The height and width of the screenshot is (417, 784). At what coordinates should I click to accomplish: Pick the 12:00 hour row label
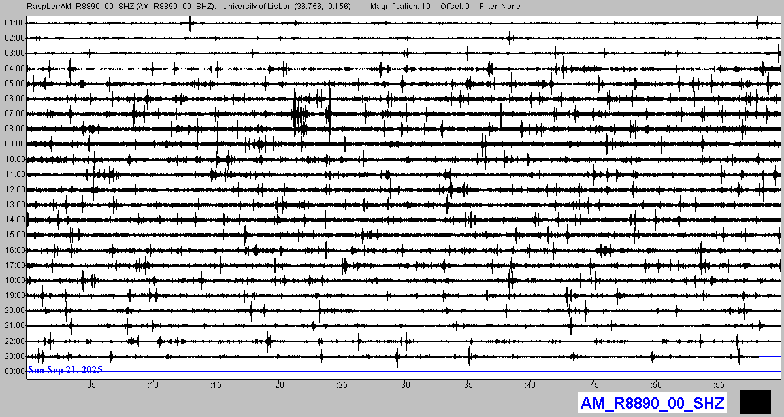[x=14, y=190]
